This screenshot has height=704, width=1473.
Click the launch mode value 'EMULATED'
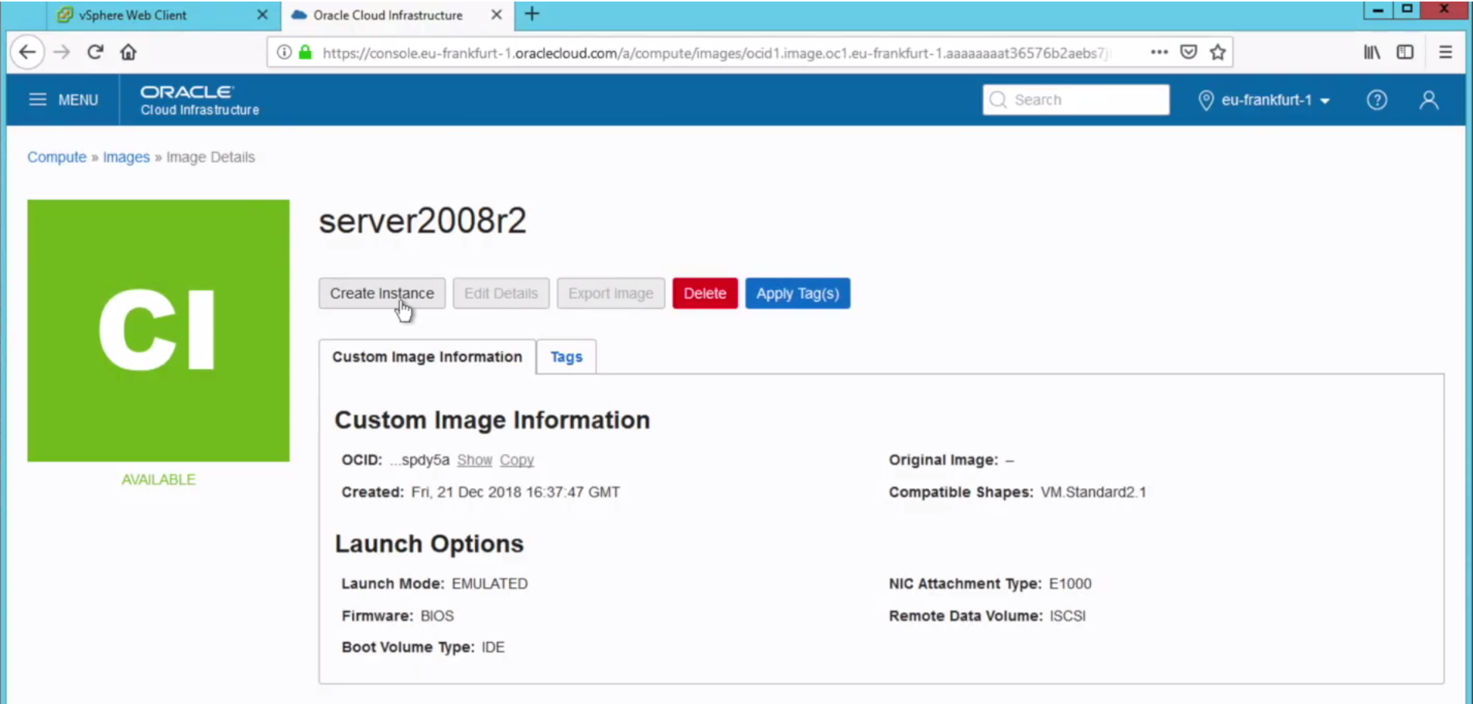[x=490, y=584]
